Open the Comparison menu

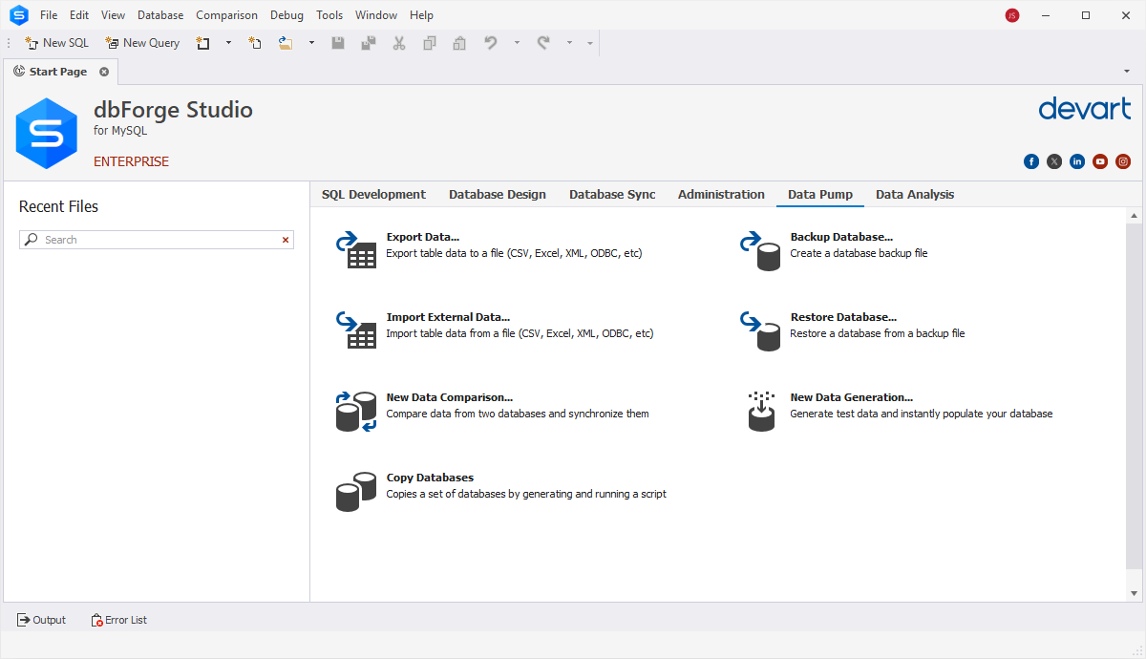(x=226, y=15)
